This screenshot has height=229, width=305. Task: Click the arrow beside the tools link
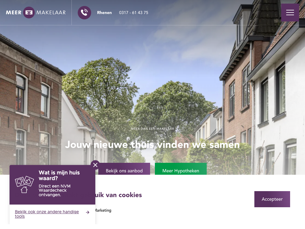(88, 212)
